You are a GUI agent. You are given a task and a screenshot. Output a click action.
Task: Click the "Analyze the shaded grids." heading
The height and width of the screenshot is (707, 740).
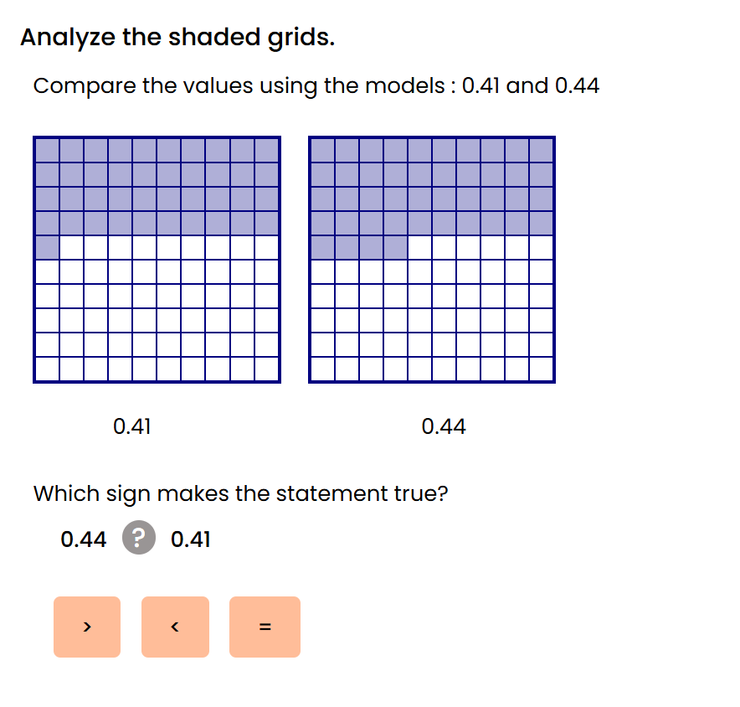coord(177,38)
